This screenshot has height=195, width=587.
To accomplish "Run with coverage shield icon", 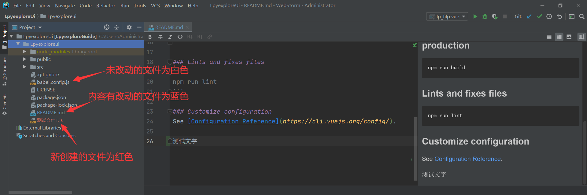I will pos(495,16).
